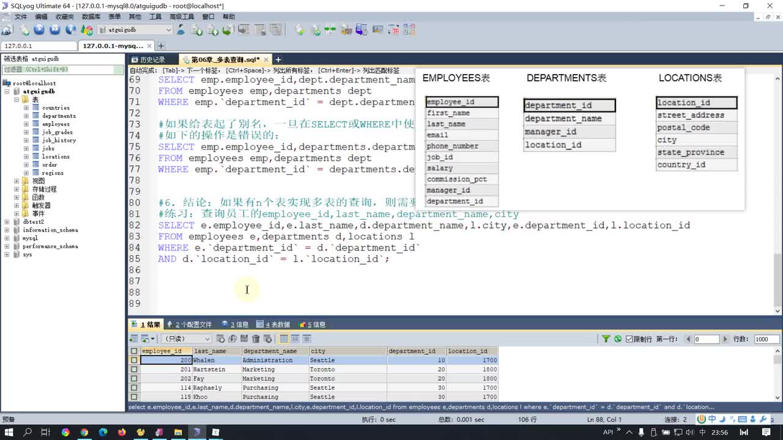The width and height of the screenshot is (783, 440).
Task: Open the 文件 menu
Action: (21, 16)
